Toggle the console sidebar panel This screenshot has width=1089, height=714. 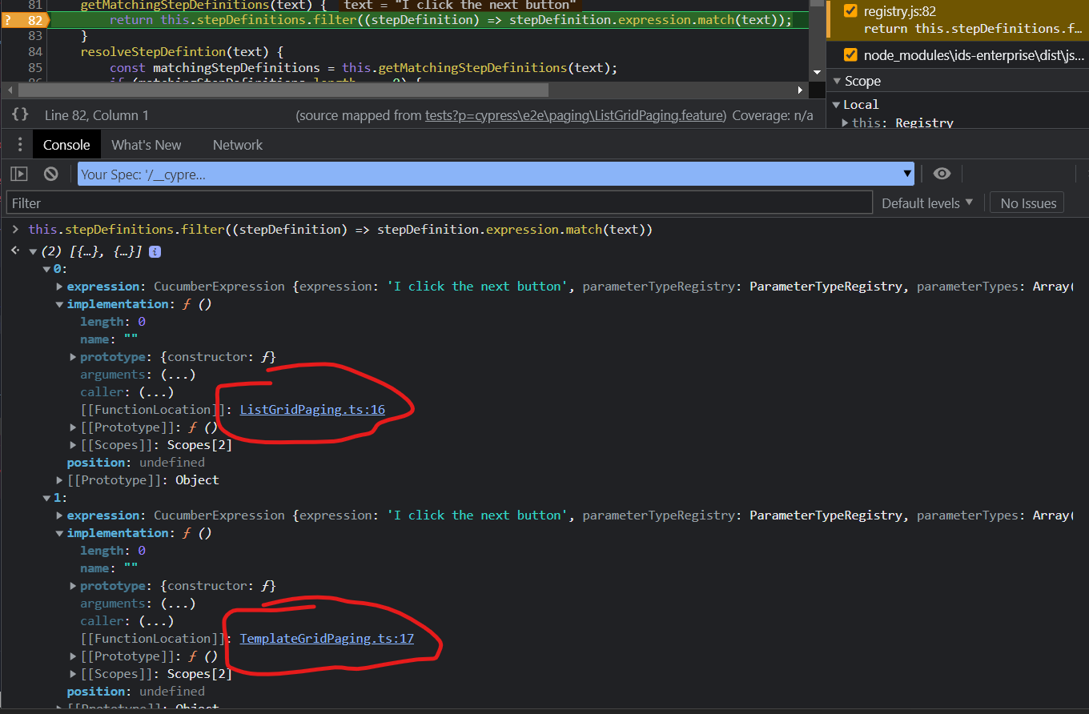[x=18, y=173]
